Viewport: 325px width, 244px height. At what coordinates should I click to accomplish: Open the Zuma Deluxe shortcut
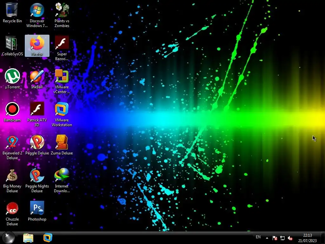tap(62, 145)
